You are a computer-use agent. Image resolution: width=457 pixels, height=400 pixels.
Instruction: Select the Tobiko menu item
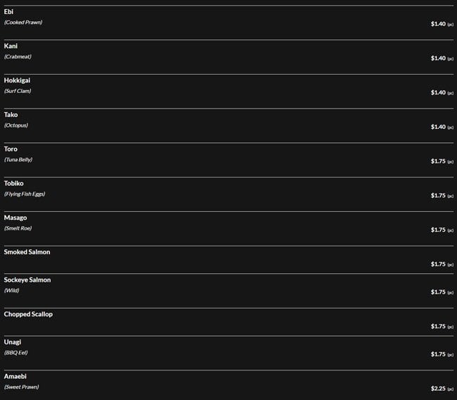coord(13,183)
